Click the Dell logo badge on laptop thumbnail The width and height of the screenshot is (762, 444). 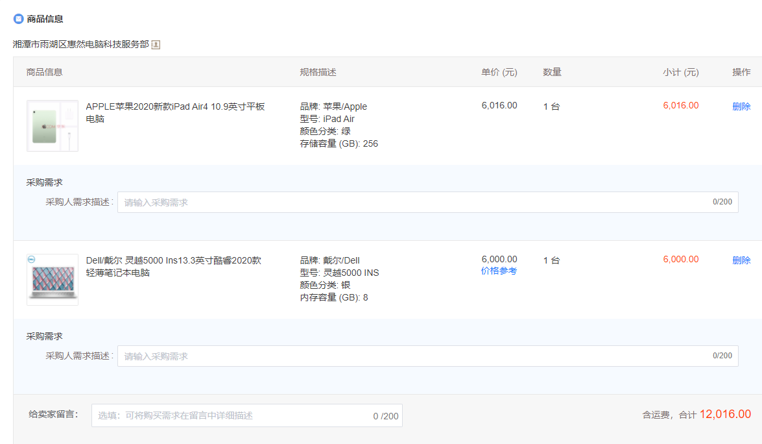(x=32, y=259)
